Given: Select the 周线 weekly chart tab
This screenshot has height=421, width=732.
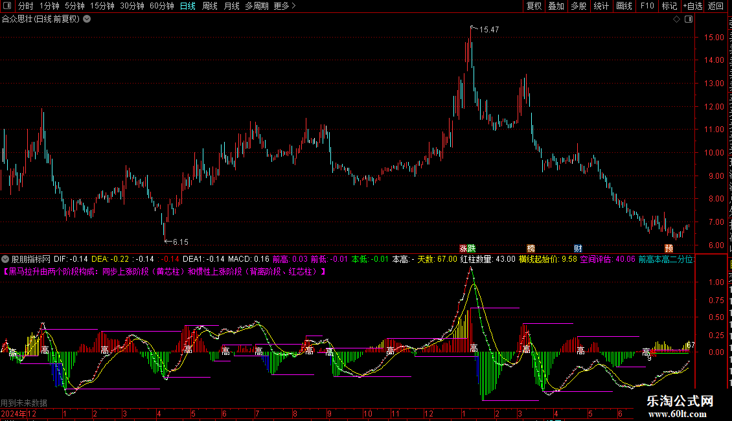Looking at the screenshot, I should [x=210, y=6].
